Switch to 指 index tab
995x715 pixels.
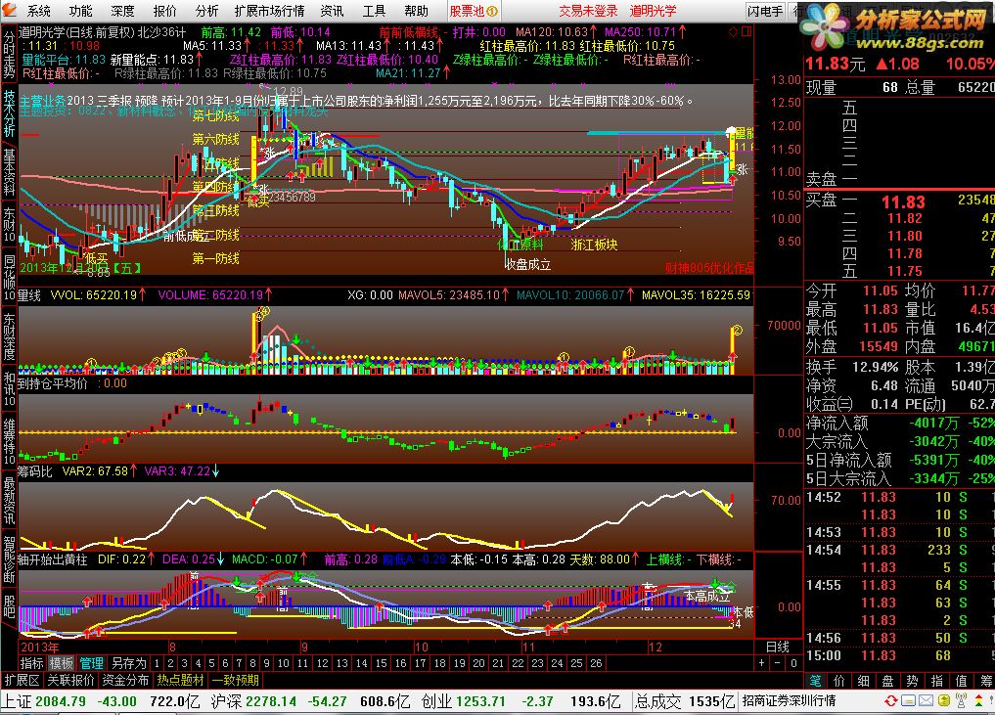[937, 681]
